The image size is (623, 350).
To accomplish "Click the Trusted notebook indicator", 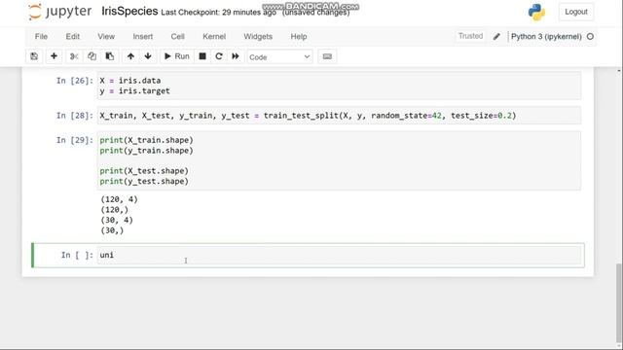I will point(470,36).
